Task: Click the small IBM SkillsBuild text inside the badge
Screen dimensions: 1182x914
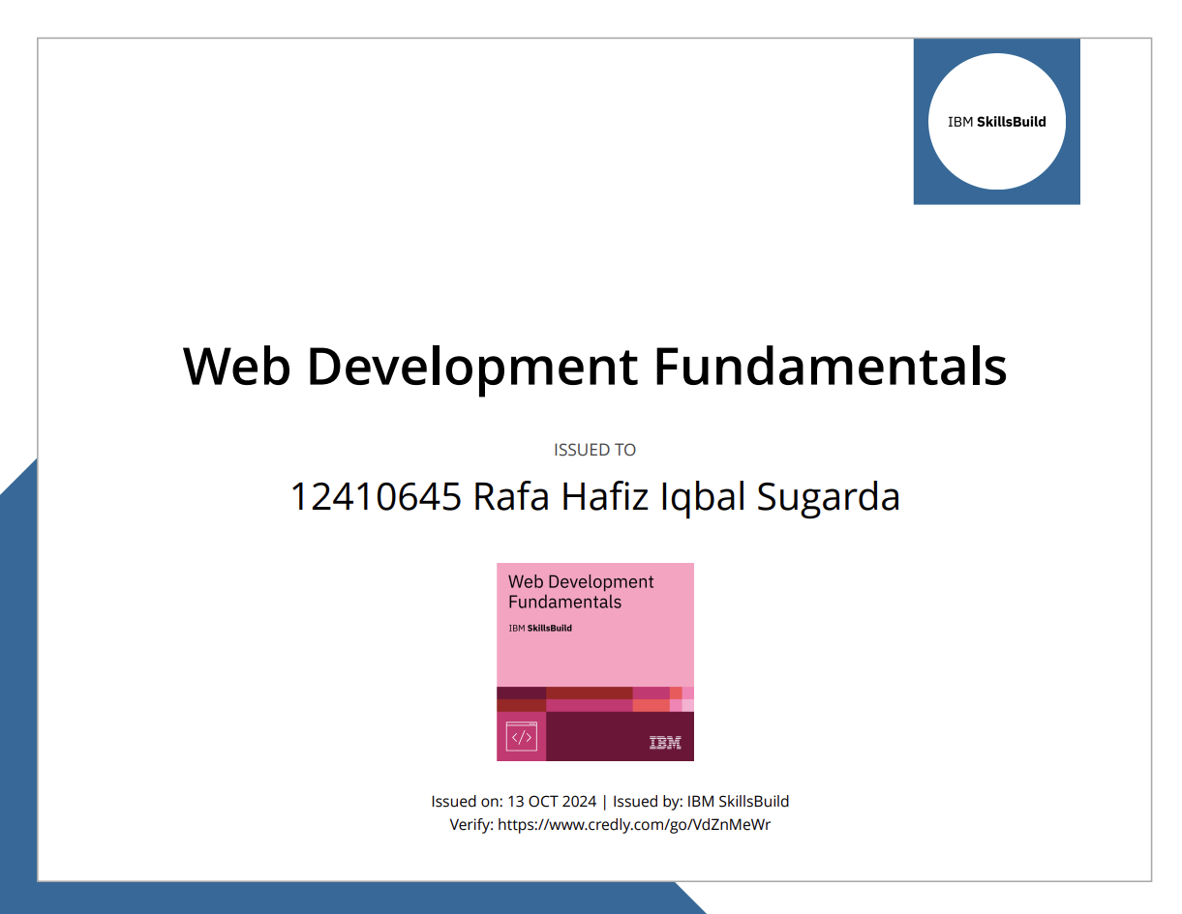Action: click(540, 628)
